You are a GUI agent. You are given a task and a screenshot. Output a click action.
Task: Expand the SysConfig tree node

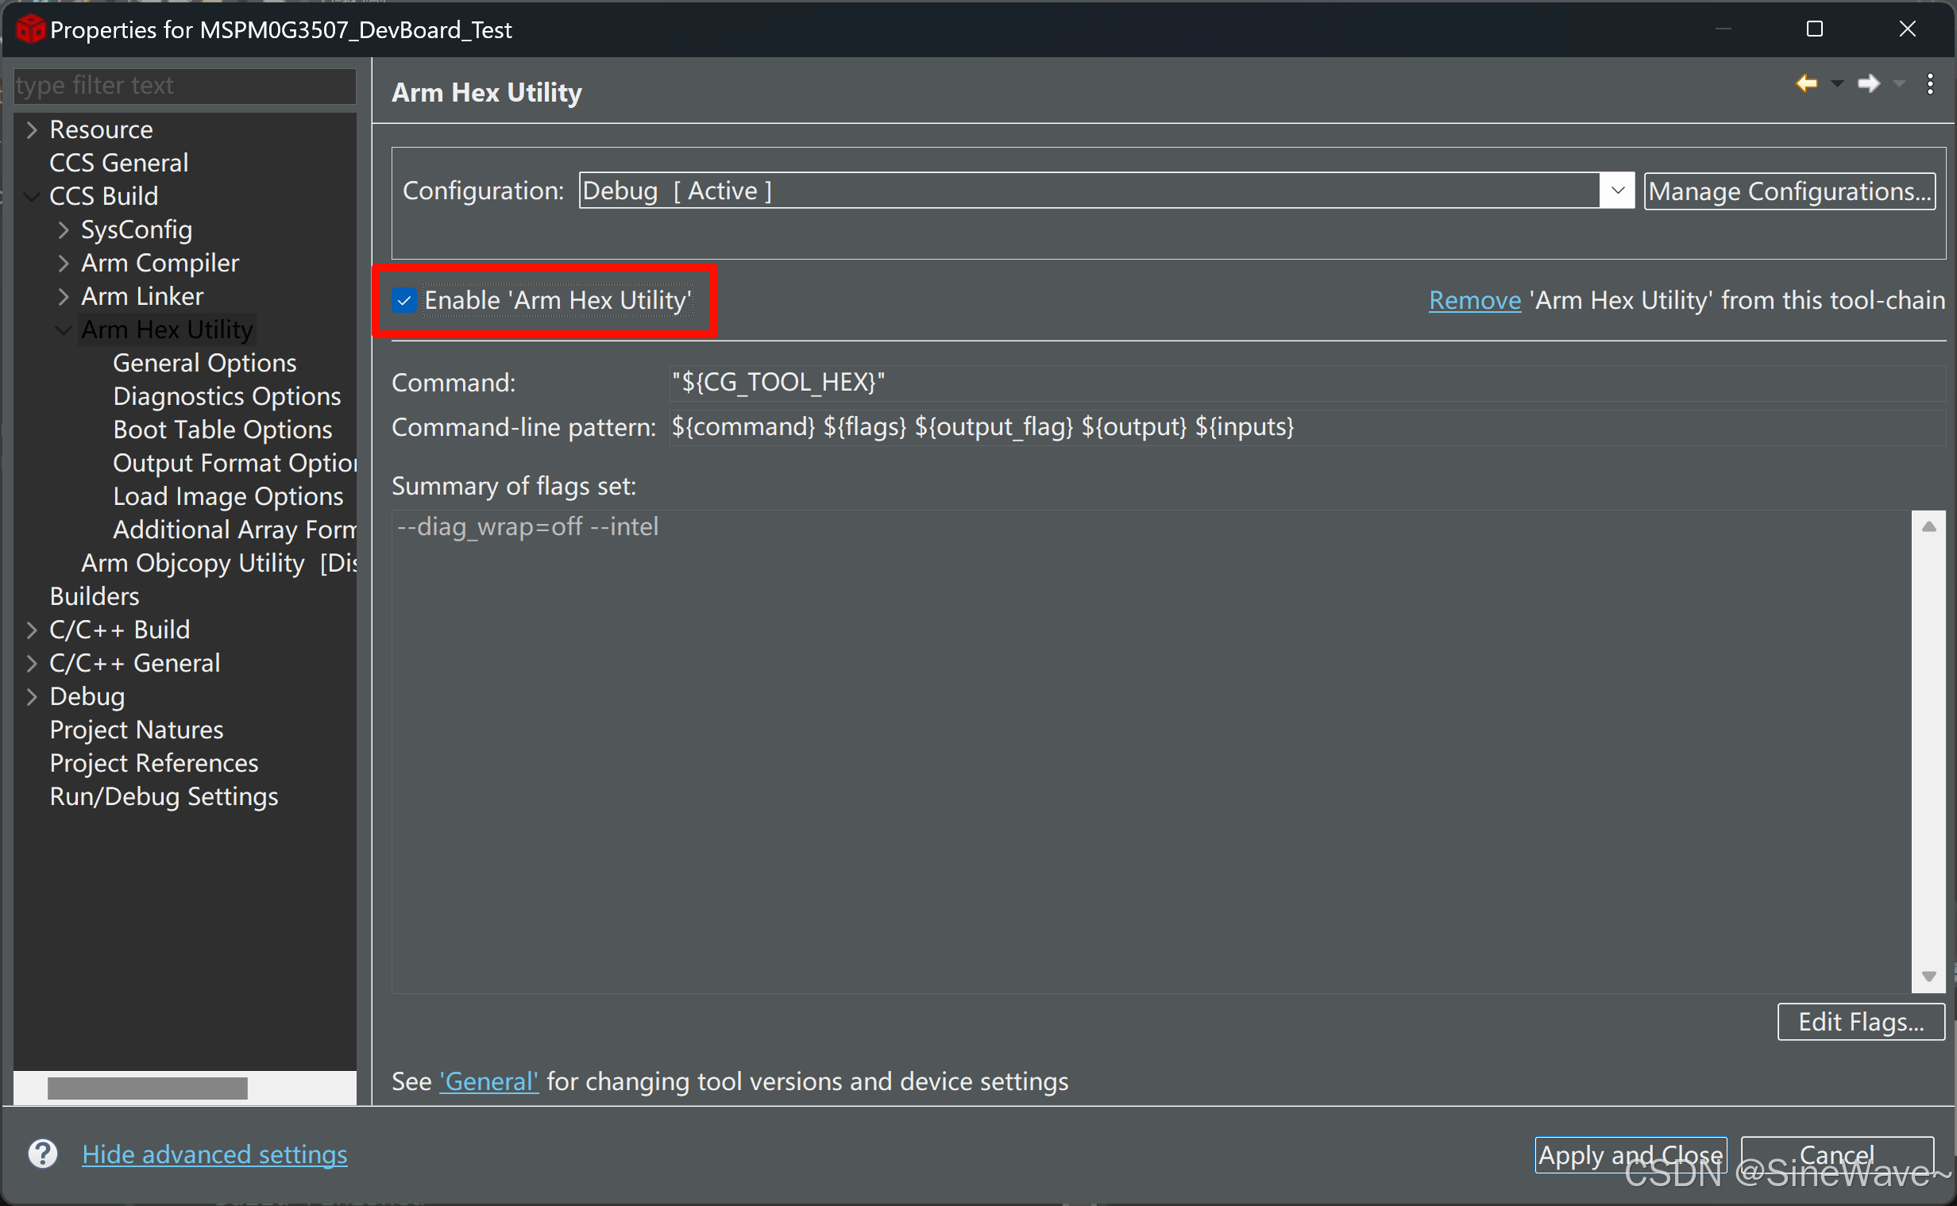[x=64, y=229]
